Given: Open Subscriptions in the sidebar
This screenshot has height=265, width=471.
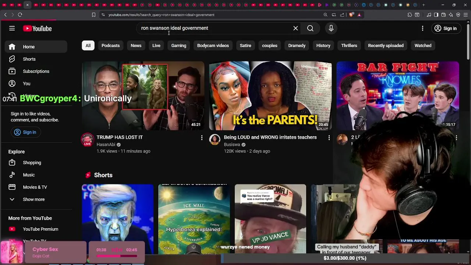Looking at the screenshot, I should click(x=36, y=71).
